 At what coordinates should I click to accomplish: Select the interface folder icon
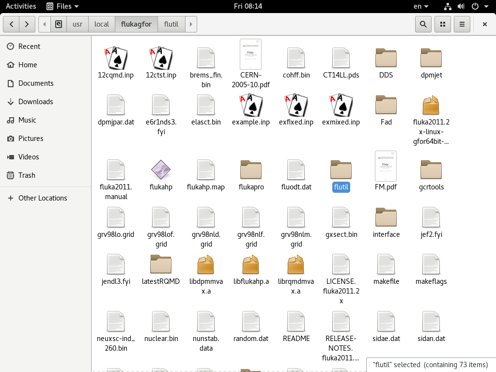coord(386,217)
